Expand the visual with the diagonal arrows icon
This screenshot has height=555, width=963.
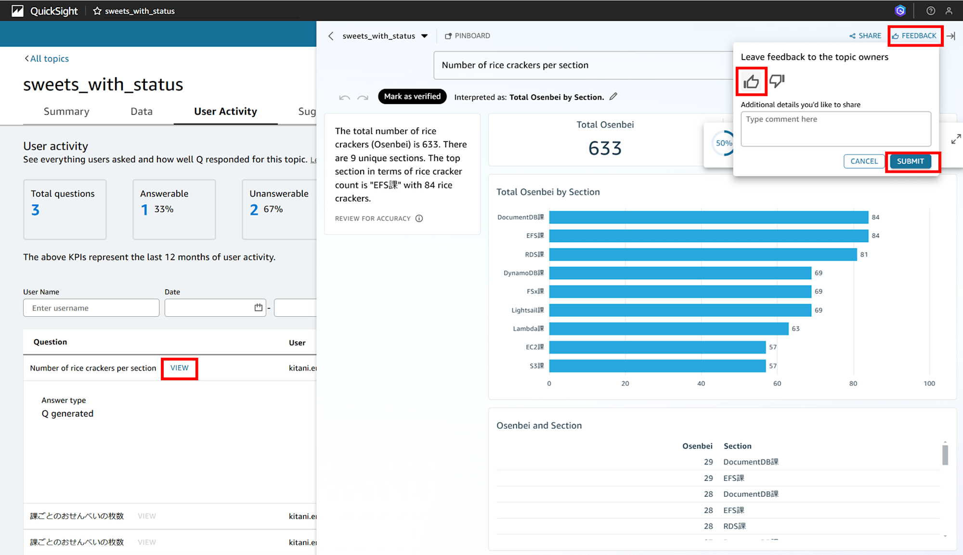coord(956,139)
